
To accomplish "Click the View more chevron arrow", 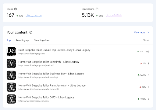I will click(148, 33).
